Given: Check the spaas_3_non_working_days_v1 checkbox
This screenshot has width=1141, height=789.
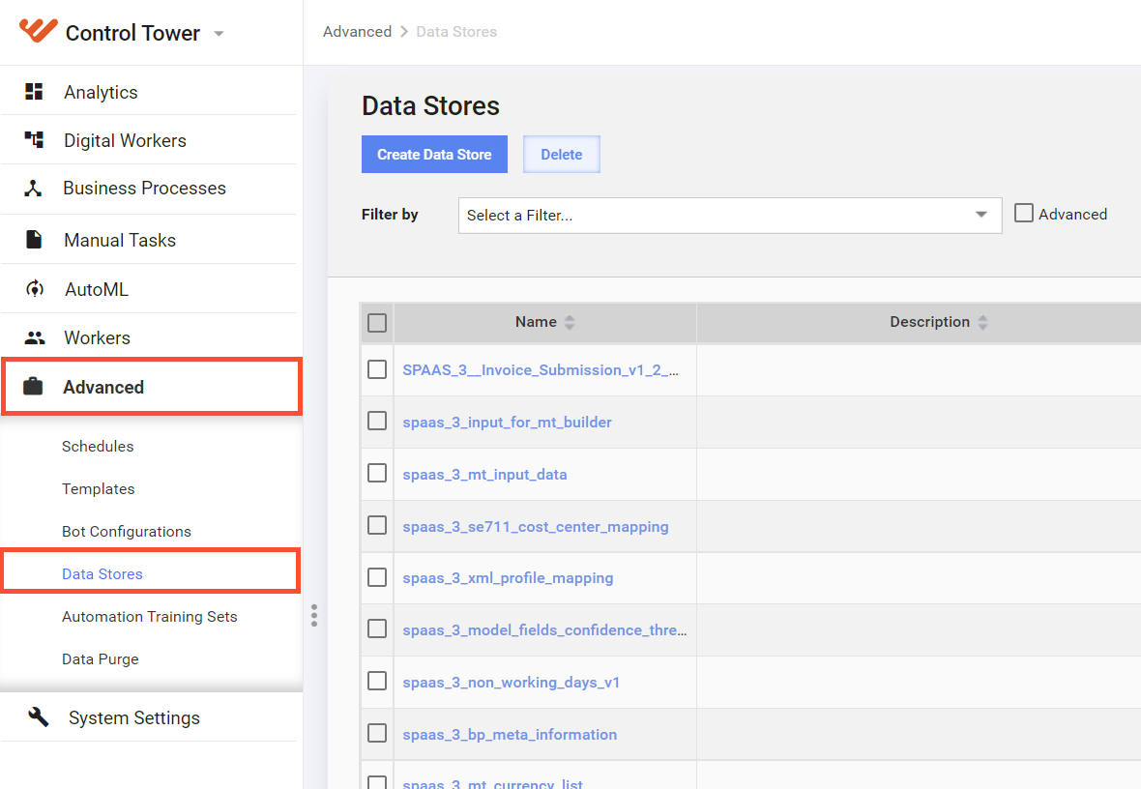Looking at the screenshot, I should point(377,681).
